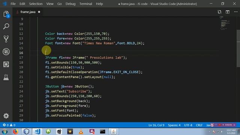
Task: Open VirtualBox cube icon in taskbar
Action: click(27, 132)
